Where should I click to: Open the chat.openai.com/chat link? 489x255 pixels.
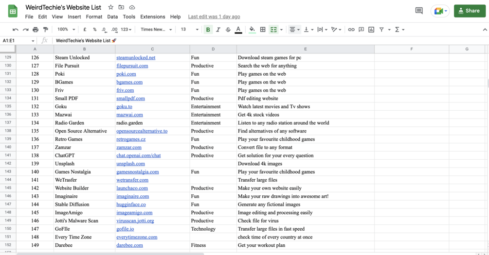click(x=139, y=155)
